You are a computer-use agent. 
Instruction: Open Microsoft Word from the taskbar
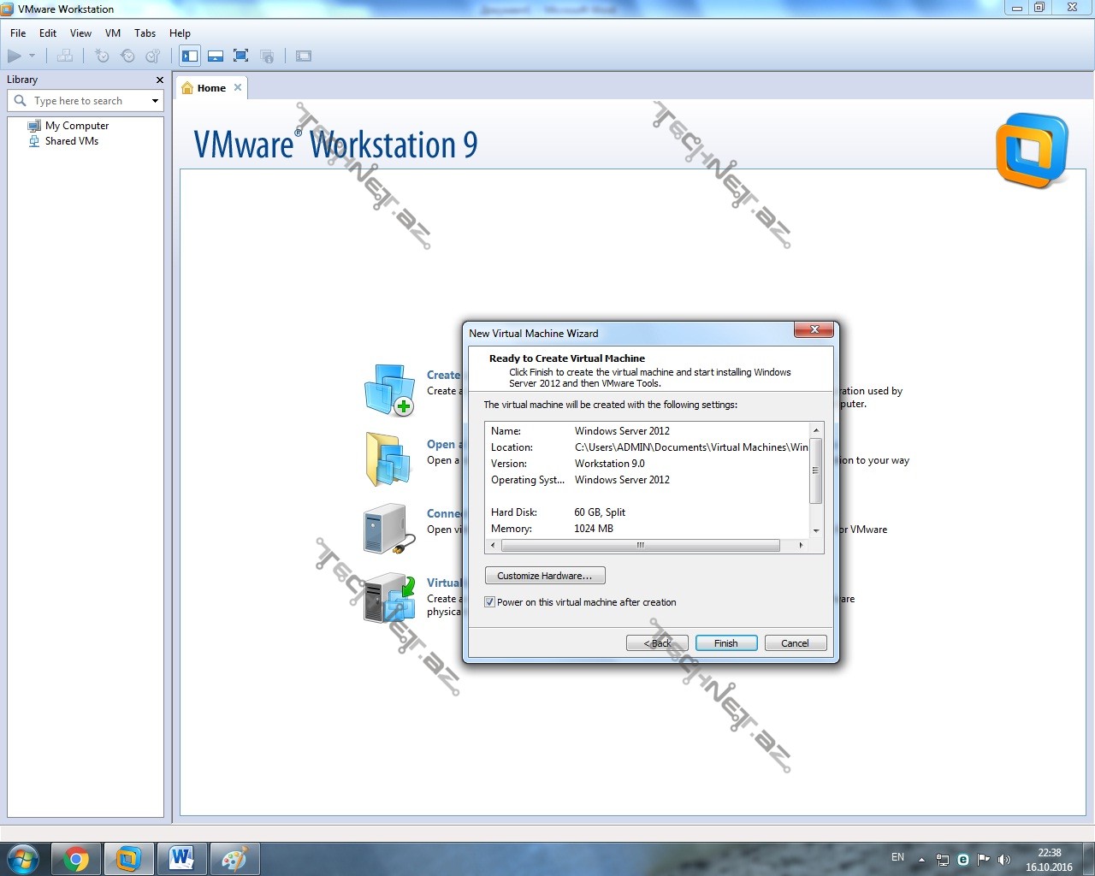tap(181, 858)
